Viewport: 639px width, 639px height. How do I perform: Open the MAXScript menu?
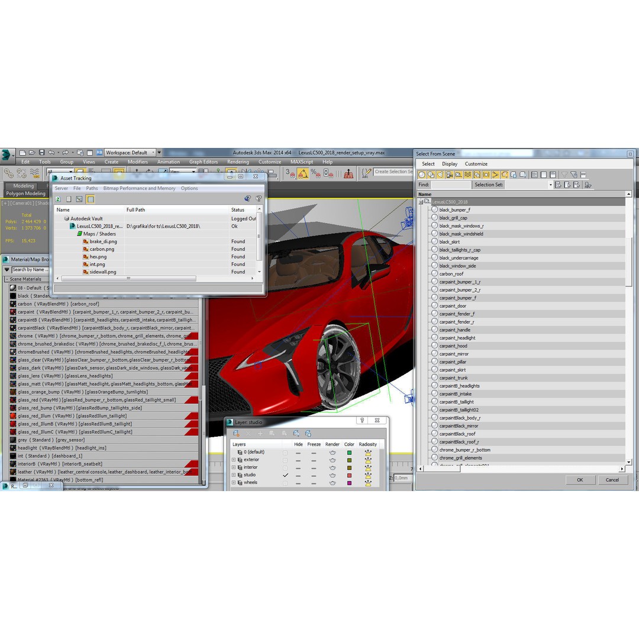(x=302, y=162)
